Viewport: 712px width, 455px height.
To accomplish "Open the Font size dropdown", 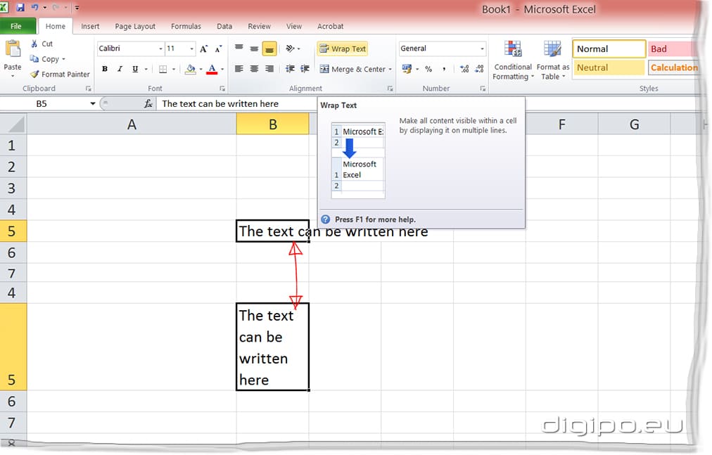I will (191, 49).
